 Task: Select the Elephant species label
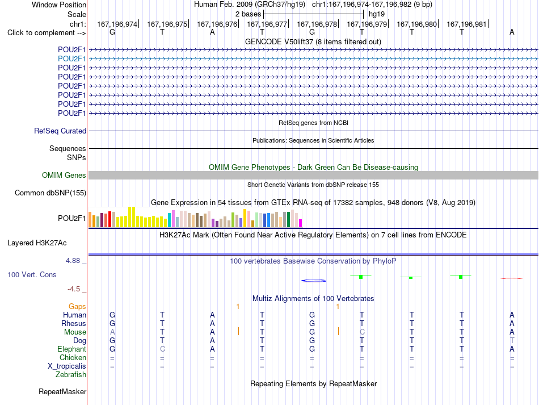71,349
